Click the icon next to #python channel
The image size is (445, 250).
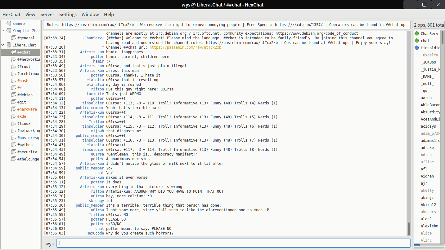pos(13,145)
